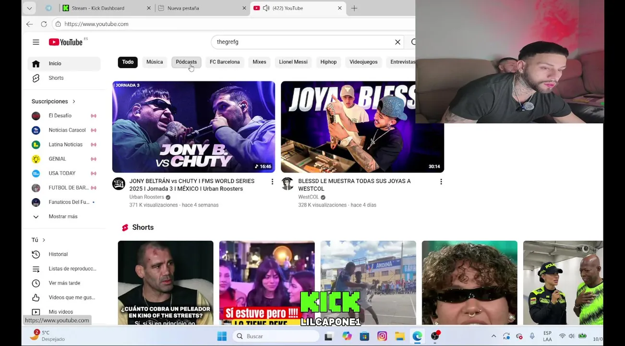Click the browser address bar URL
Image resolution: width=625 pixels, height=346 pixels.
pos(96,24)
